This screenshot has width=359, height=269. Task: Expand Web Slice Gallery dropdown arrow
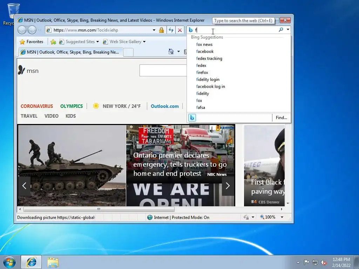point(144,42)
